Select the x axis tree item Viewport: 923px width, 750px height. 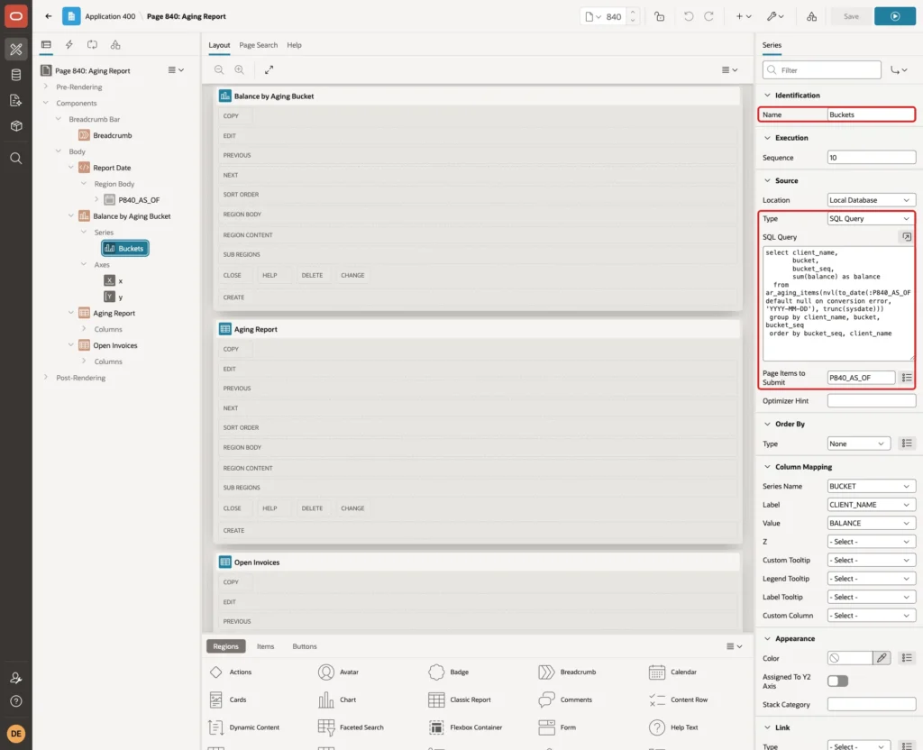(114, 281)
